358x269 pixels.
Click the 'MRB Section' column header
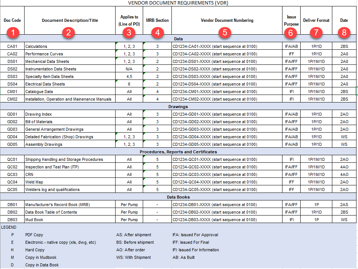(157, 20)
